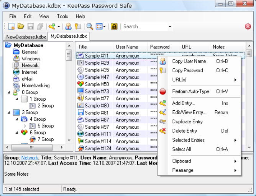Choose Copy Password from context menu
Screen dimensions: 256x196
[199, 70]
